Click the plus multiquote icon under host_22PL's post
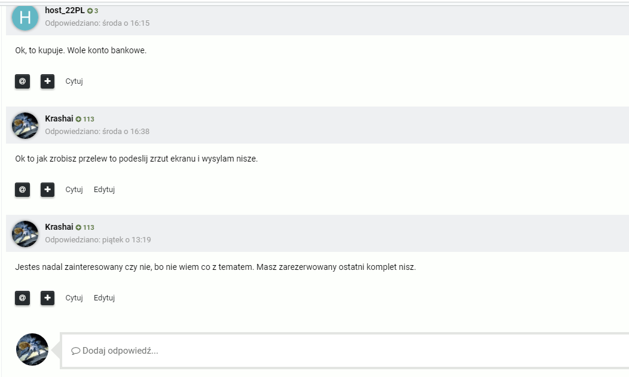 [47, 81]
